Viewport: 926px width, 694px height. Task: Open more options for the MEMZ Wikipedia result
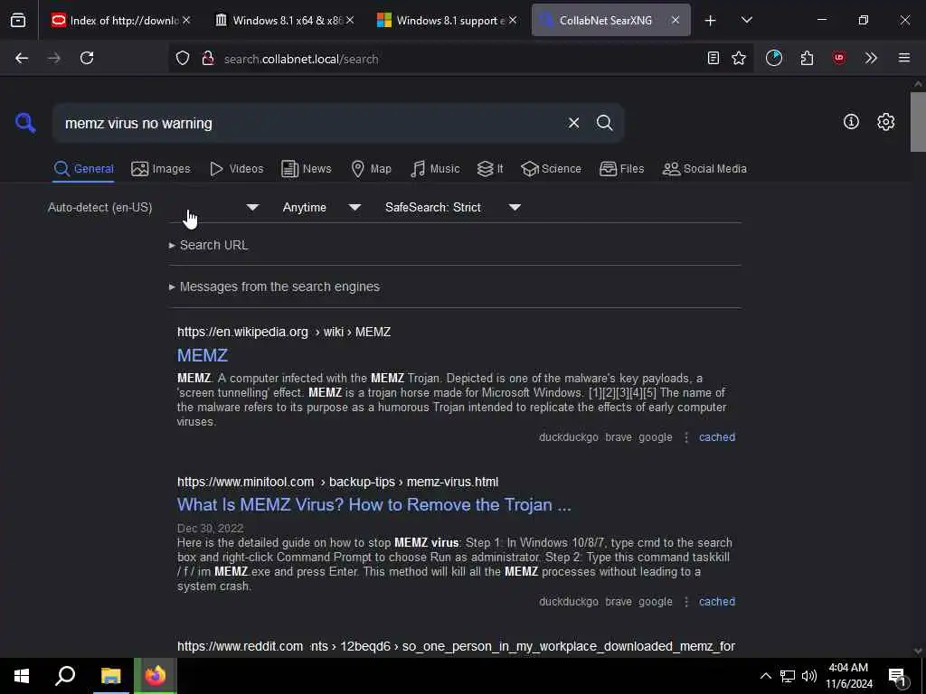[685, 437]
